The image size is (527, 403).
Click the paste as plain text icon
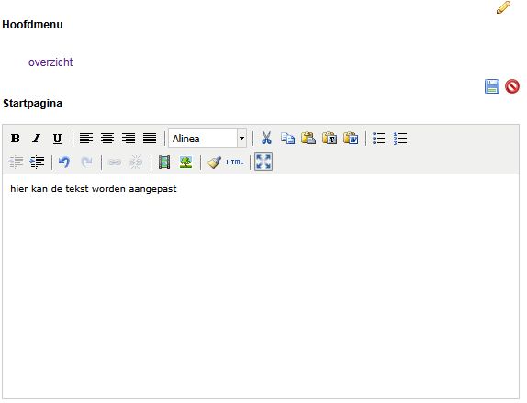(x=330, y=138)
